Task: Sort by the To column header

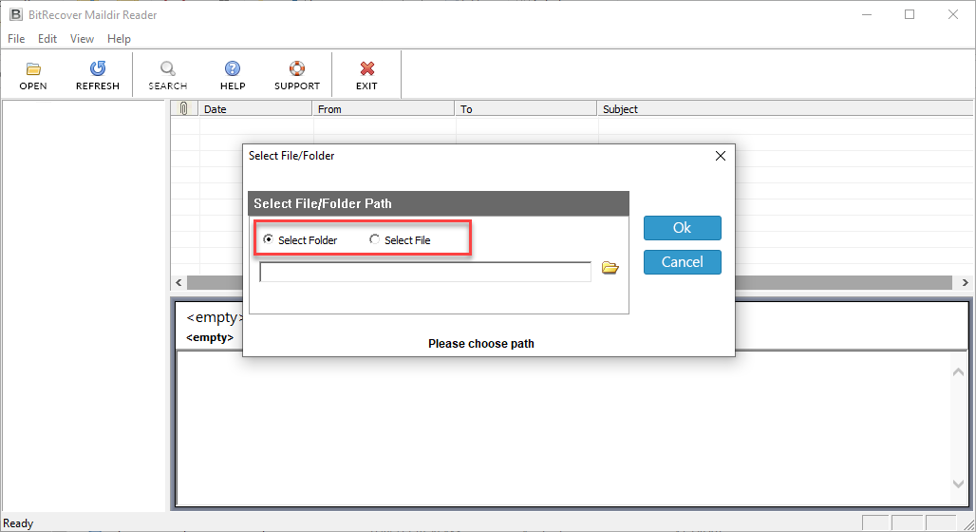Action: [527, 109]
